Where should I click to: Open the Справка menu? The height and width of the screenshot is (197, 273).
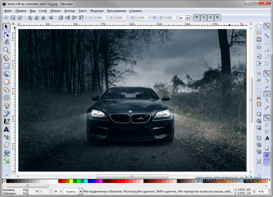pos(136,11)
